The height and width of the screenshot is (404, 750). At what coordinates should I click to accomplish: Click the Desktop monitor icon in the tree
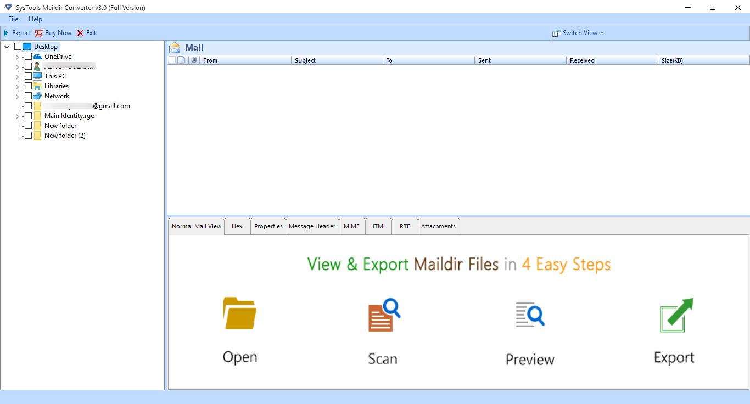coord(27,47)
